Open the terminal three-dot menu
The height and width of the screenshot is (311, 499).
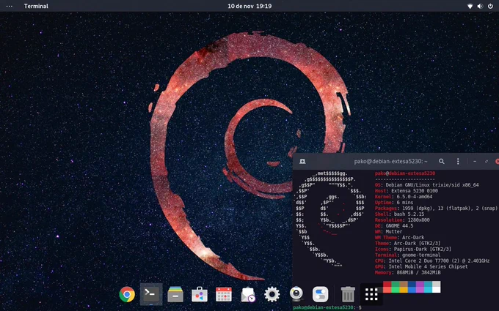click(x=458, y=161)
